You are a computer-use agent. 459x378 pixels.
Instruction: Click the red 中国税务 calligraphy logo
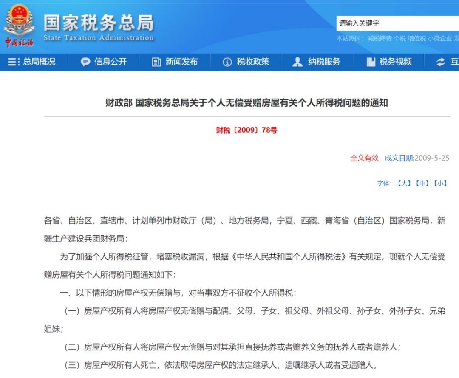[19, 43]
